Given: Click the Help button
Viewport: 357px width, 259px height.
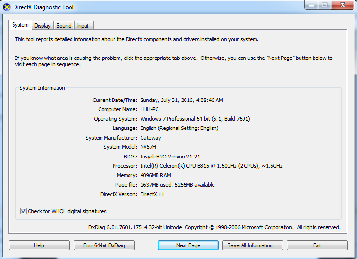Looking at the screenshot, I should [39, 245].
